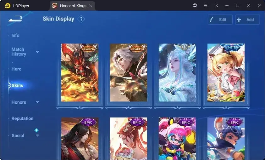Click the Legend badge on red demon card

(89, 49)
